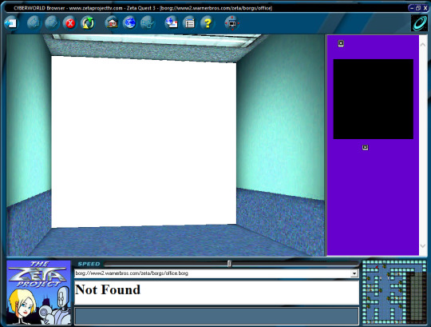Click the empty grey status bar below Not Found
This screenshot has height=327, width=431.
click(x=216, y=316)
